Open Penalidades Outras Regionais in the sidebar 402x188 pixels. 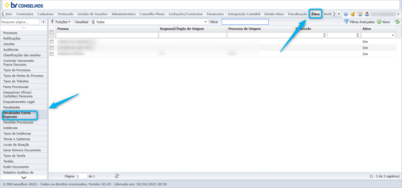pos(24,115)
